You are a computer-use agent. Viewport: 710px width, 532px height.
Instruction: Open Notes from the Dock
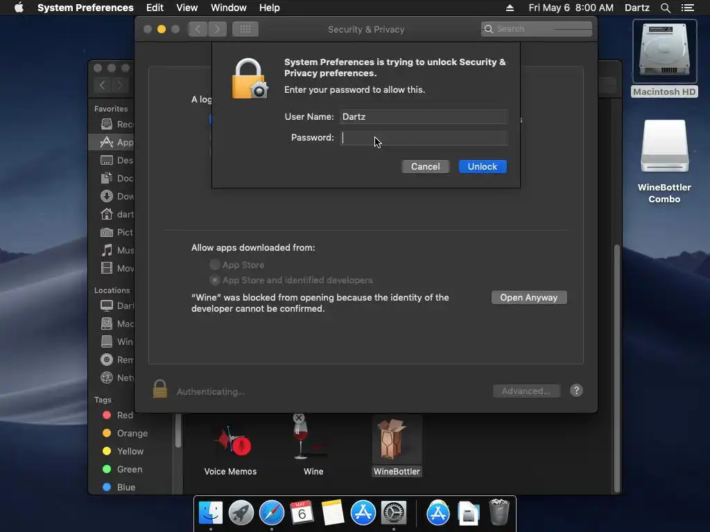tap(333, 513)
